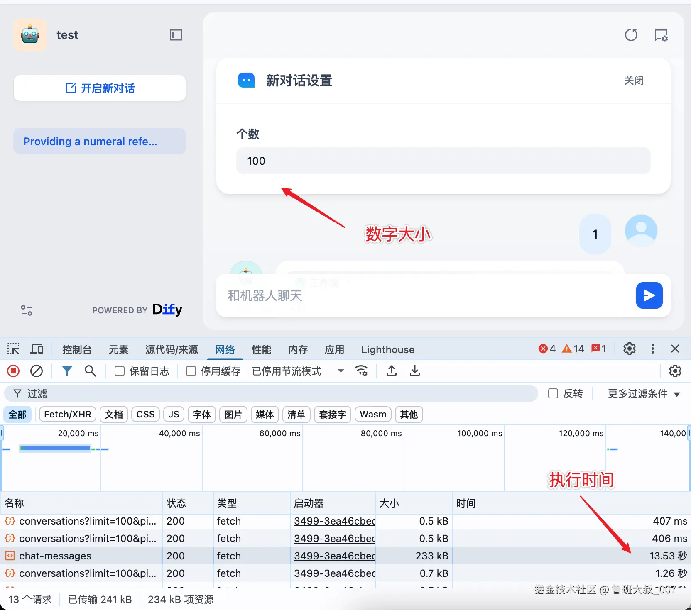This screenshot has height=610, width=691.
Task: Collapse the sidebar with panel icon
Action: point(176,35)
